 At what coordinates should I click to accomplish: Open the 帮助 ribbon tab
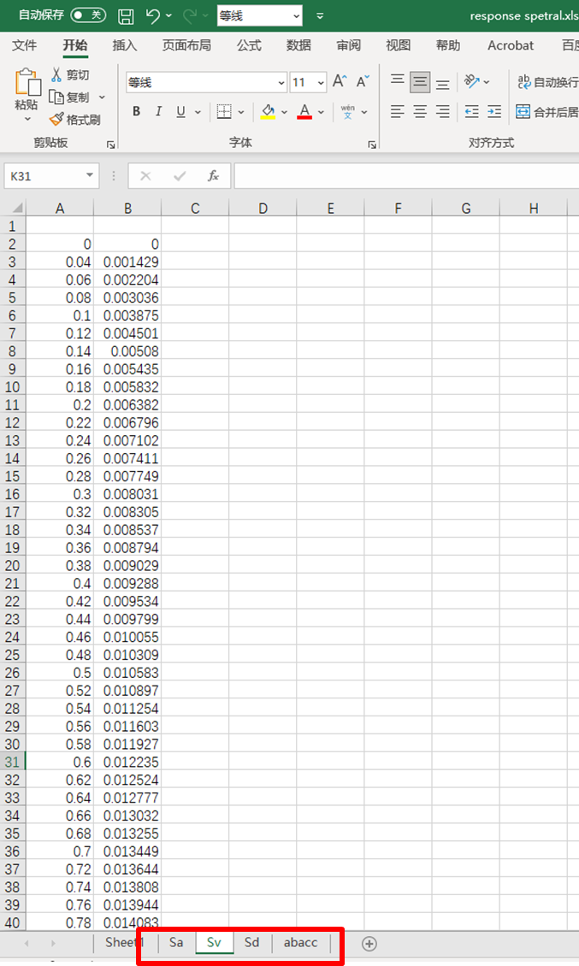pyautogui.click(x=448, y=45)
